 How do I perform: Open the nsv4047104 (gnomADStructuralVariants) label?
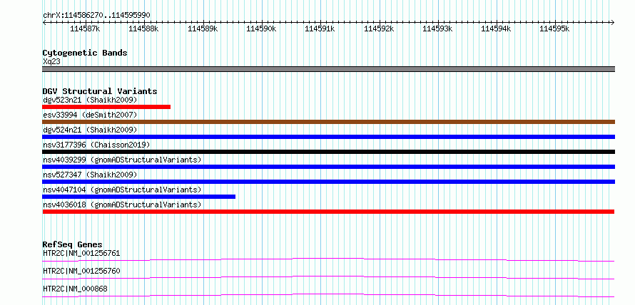pos(122,190)
